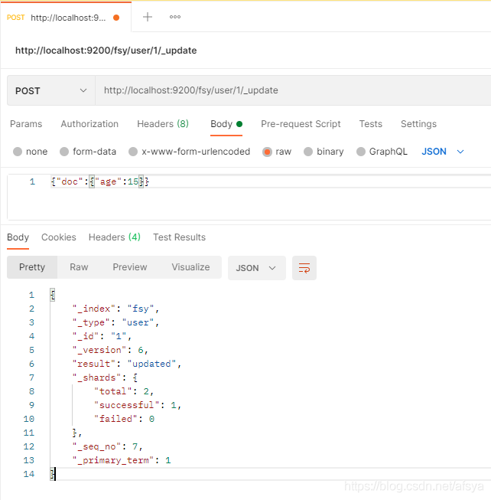Show response Cookies tab
This screenshot has height=500, width=491.
click(59, 237)
